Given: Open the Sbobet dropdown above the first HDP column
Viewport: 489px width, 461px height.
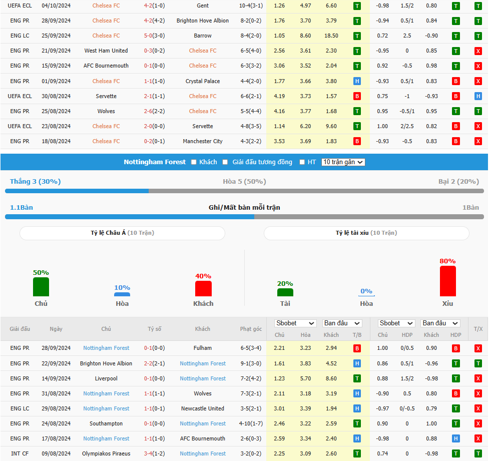Looking at the screenshot, I should click(396, 323).
